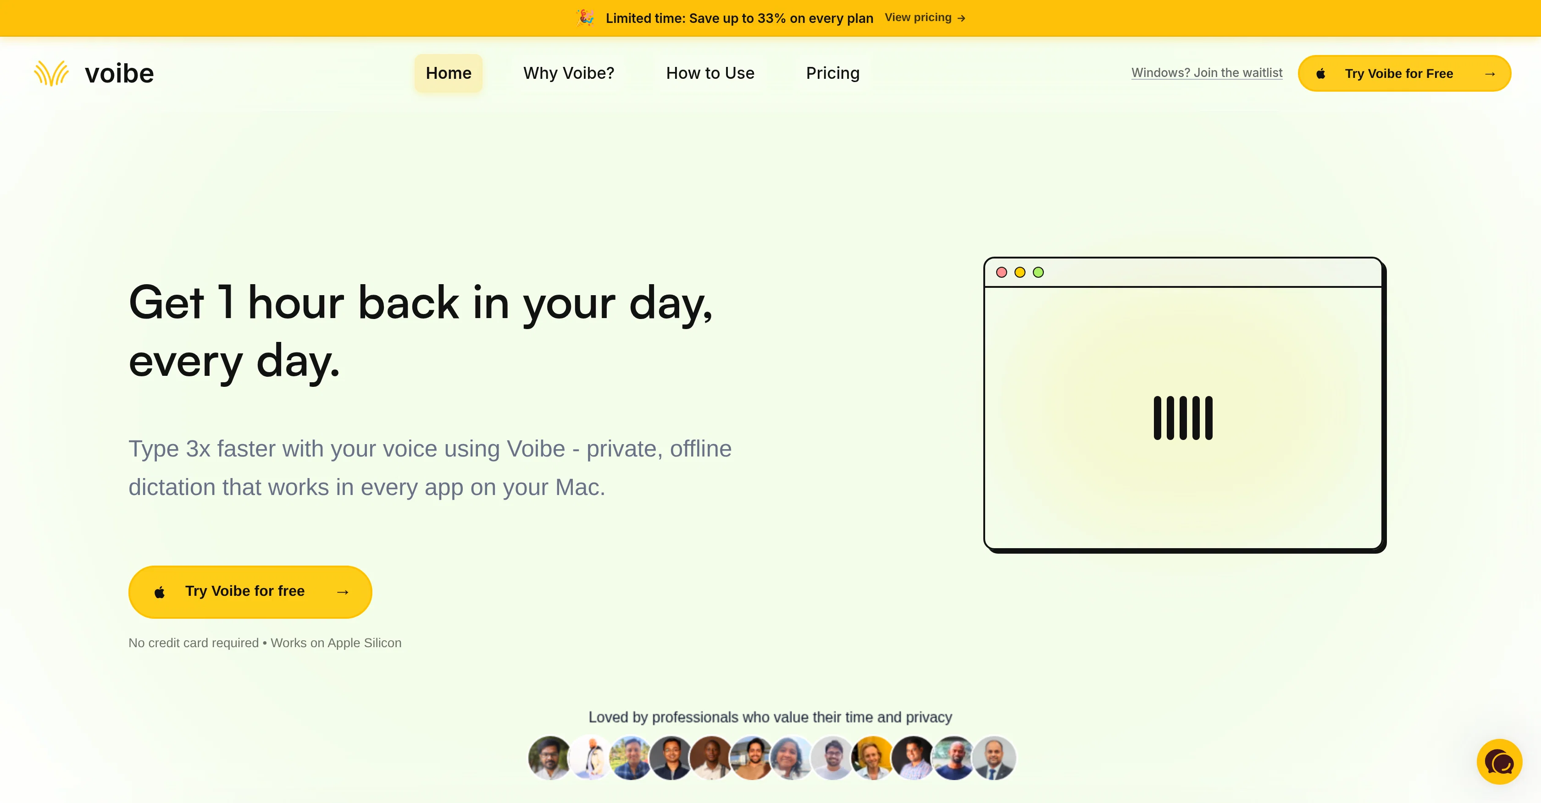Click Apple logo in hero button
The width and height of the screenshot is (1541, 803).
point(159,592)
